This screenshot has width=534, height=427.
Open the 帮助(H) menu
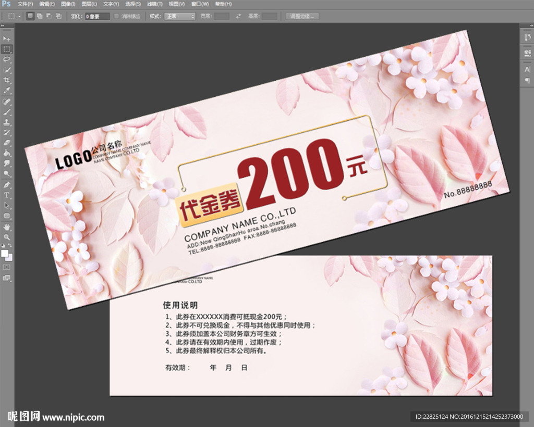[223, 4]
